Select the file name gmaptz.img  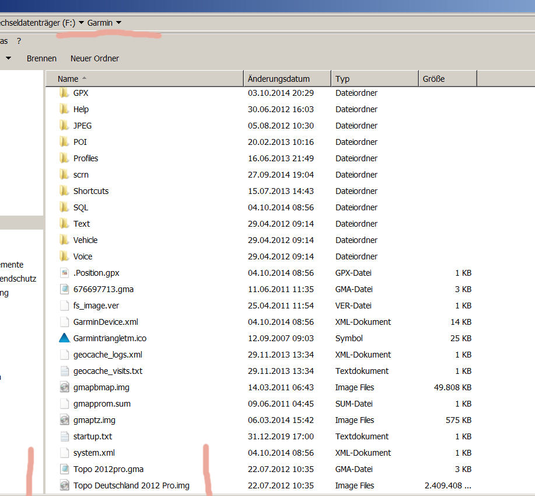(94, 420)
